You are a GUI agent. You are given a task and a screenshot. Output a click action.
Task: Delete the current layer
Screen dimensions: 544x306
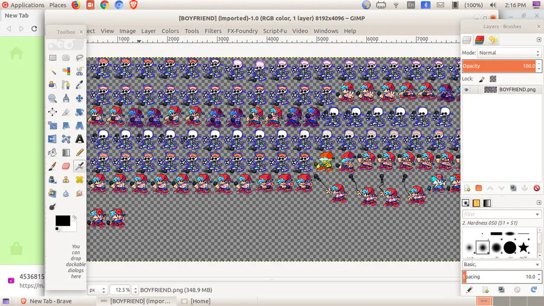point(537,188)
